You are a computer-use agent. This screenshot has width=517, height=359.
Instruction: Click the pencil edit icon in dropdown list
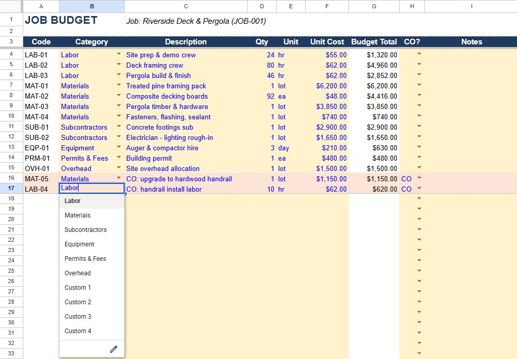(x=113, y=349)
